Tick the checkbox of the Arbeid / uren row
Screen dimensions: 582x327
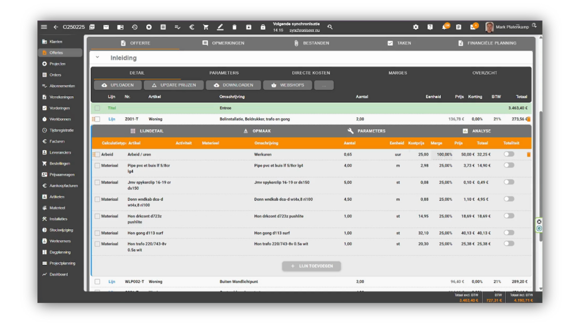click(x=97, y=154)
